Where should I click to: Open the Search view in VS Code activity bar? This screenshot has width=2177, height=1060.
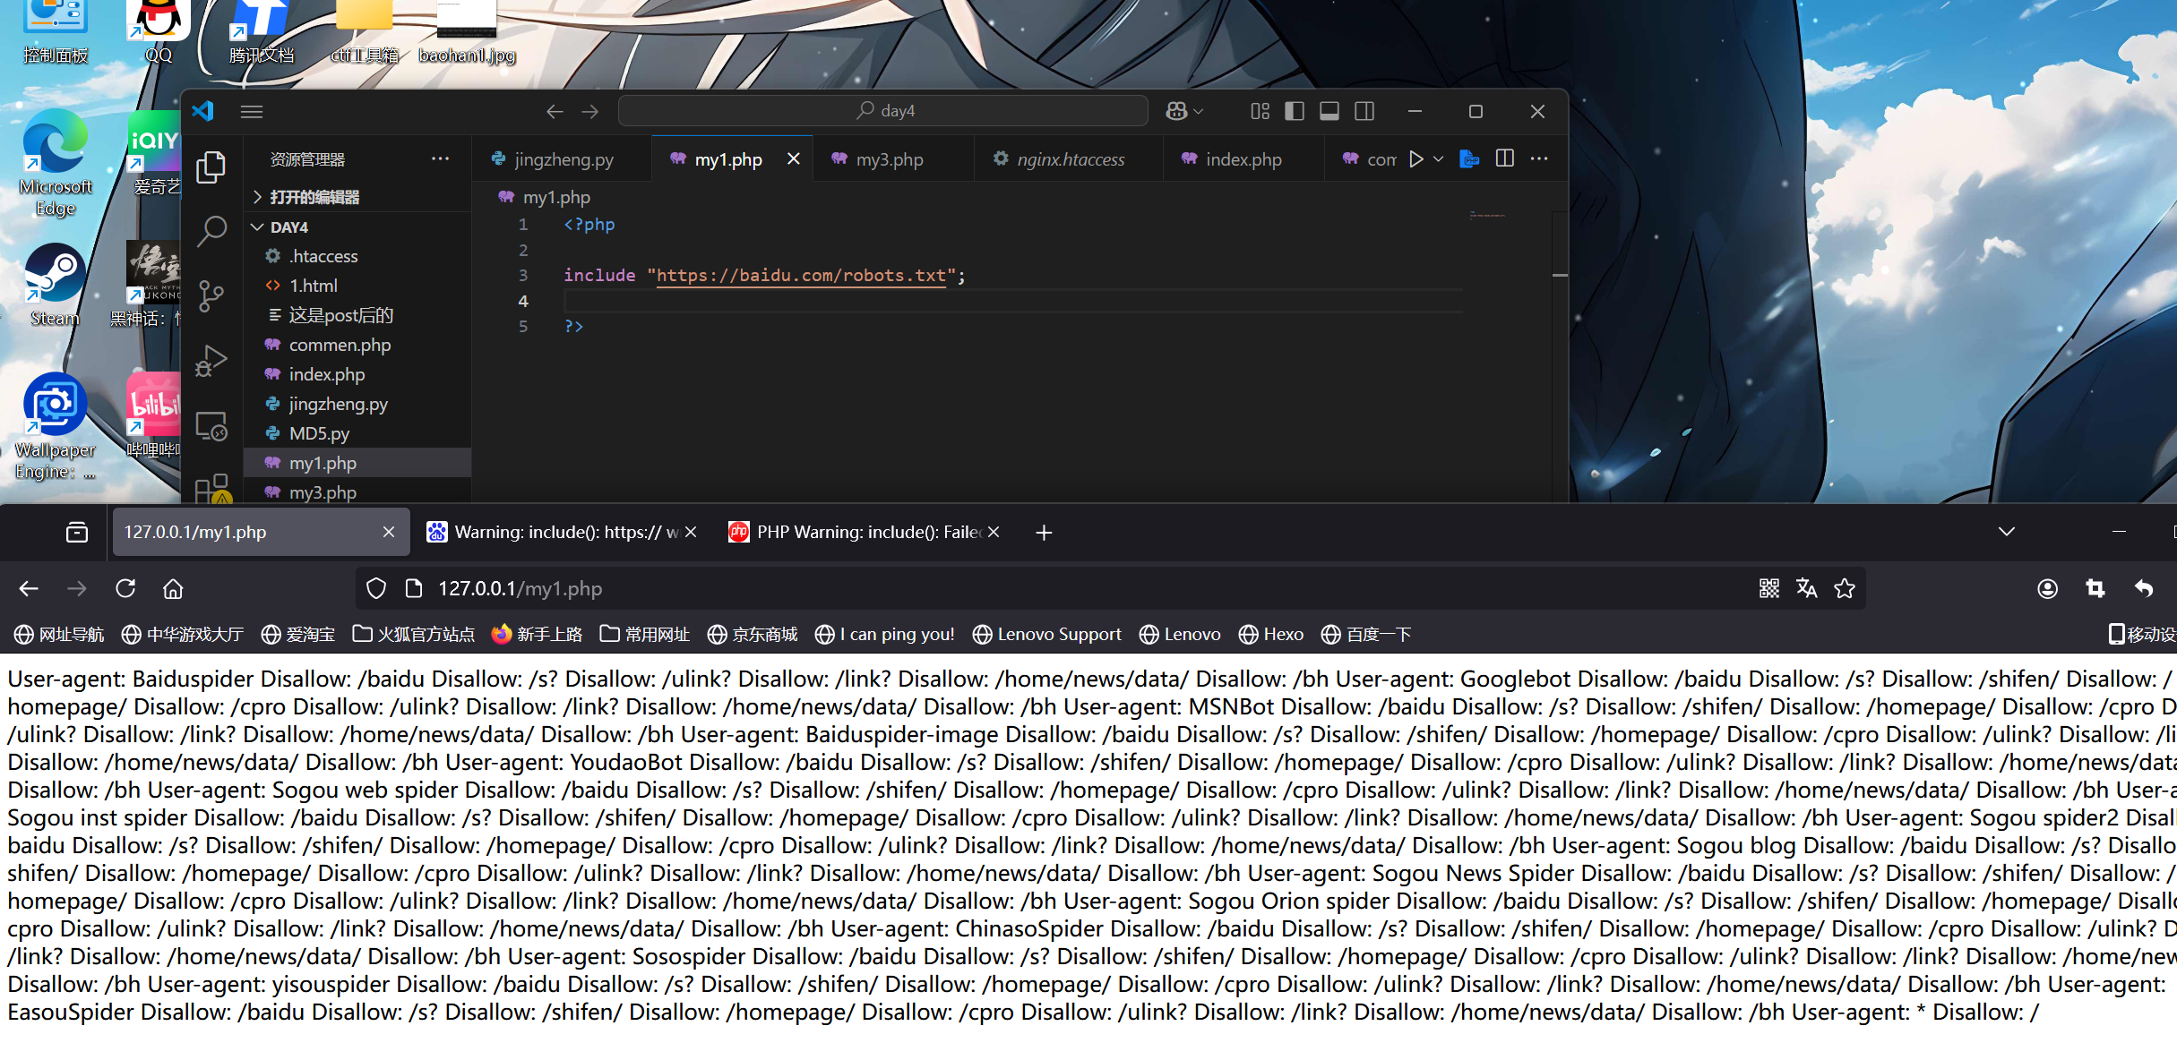(211, 231)
